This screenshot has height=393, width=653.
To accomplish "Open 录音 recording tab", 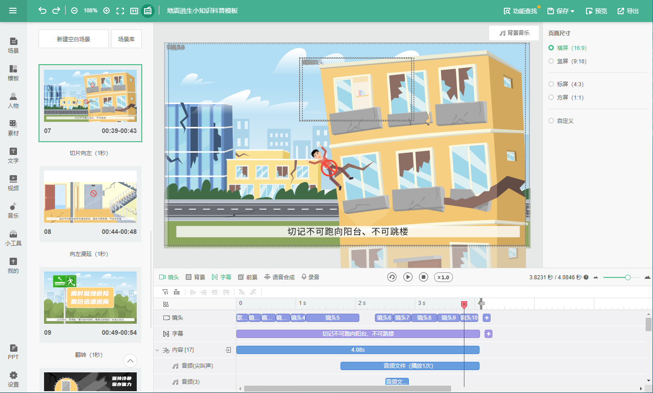I will [310, 277].
